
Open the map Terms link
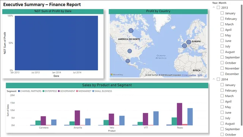click(x=200, y=75)
